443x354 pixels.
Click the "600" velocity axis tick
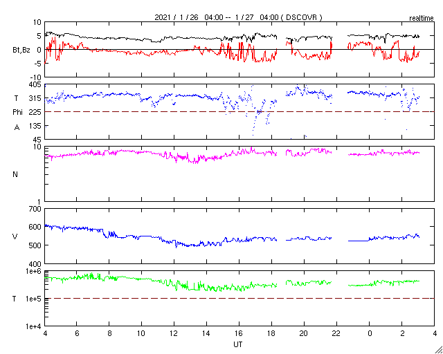click(x=35, y=227)
